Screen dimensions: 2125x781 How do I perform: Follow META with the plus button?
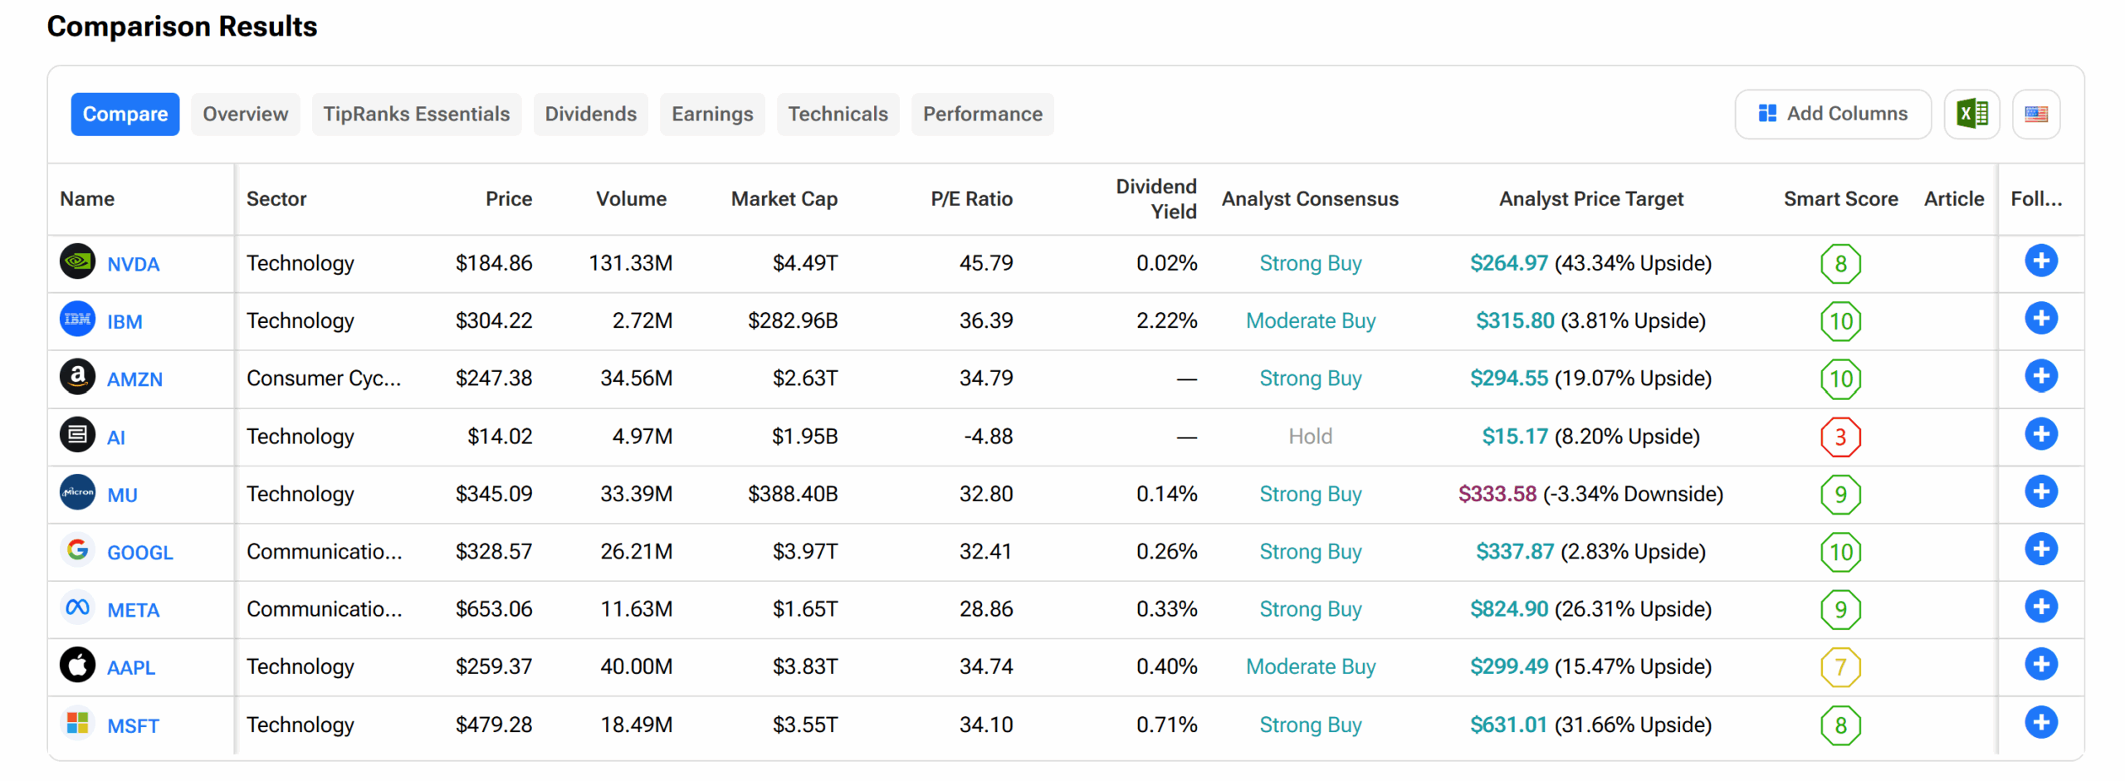pos(2039,607)
